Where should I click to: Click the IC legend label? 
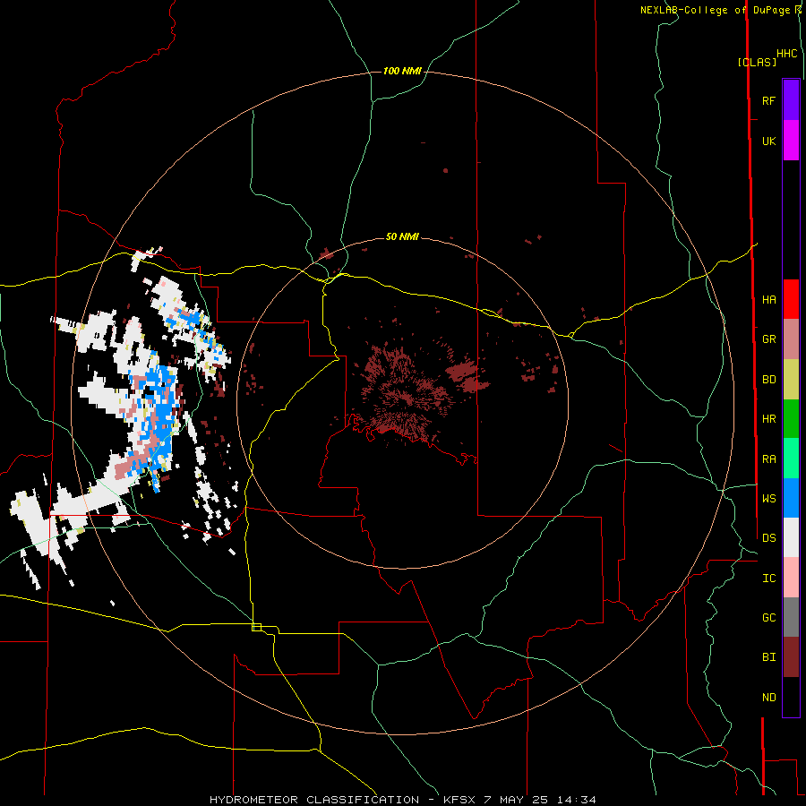[x=768, y=578]
